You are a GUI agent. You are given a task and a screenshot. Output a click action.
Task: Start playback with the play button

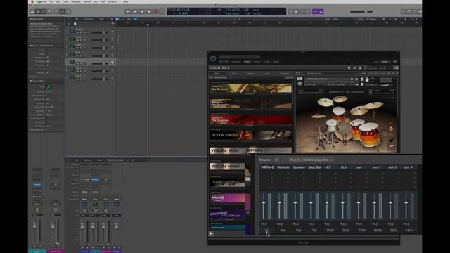148,11
